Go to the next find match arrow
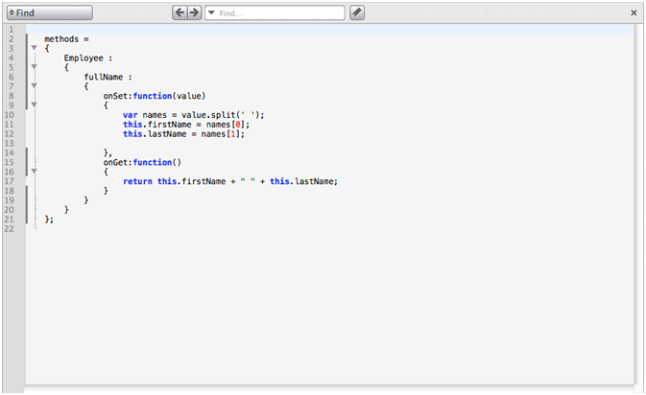646x395 pixels. (194, 12)
